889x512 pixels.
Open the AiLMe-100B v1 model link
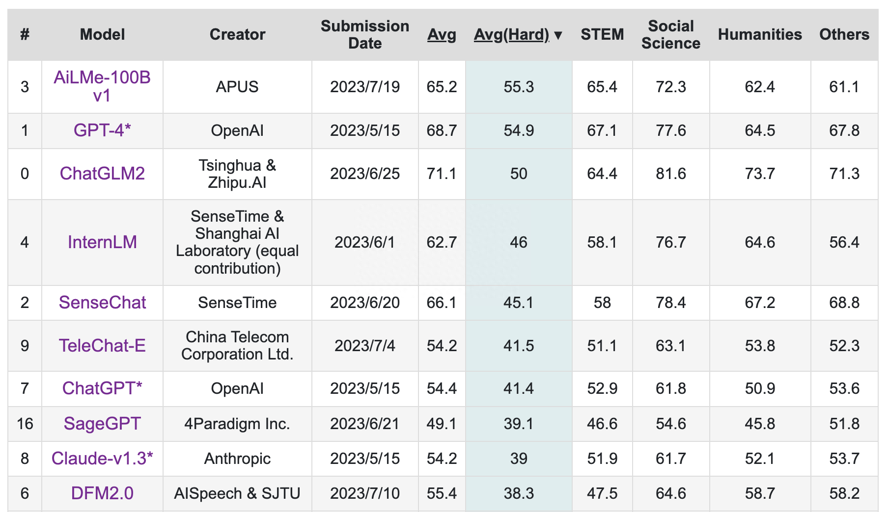tap(102, 86)
